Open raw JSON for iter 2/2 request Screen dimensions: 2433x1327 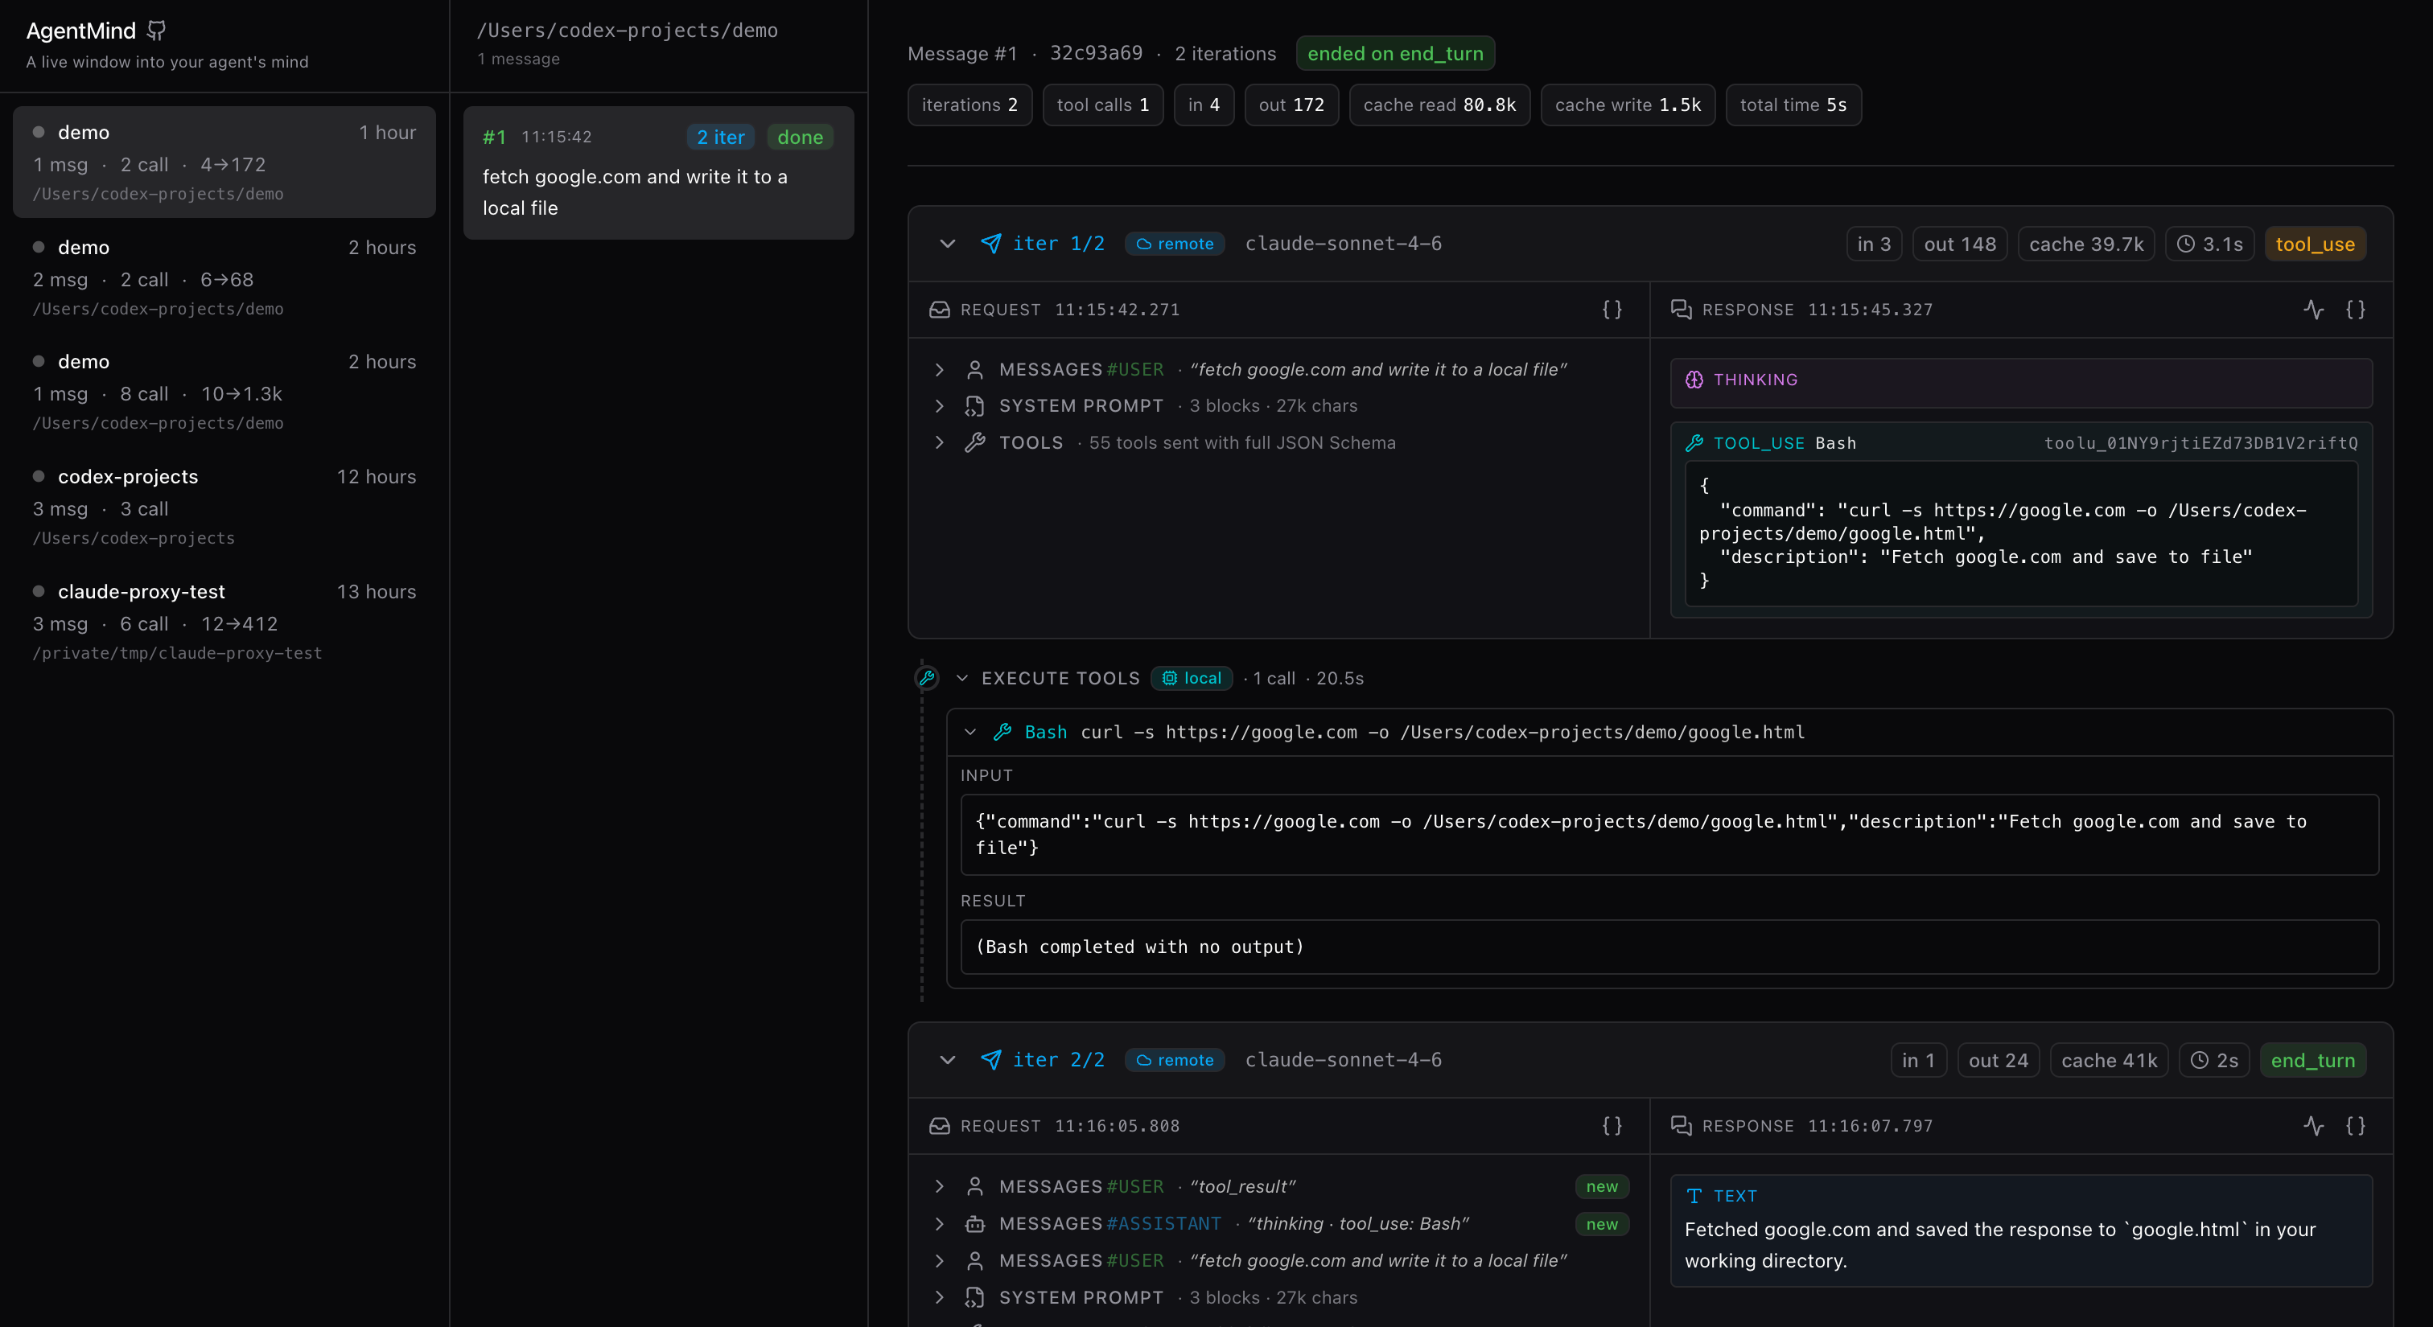[1612, 1126]
